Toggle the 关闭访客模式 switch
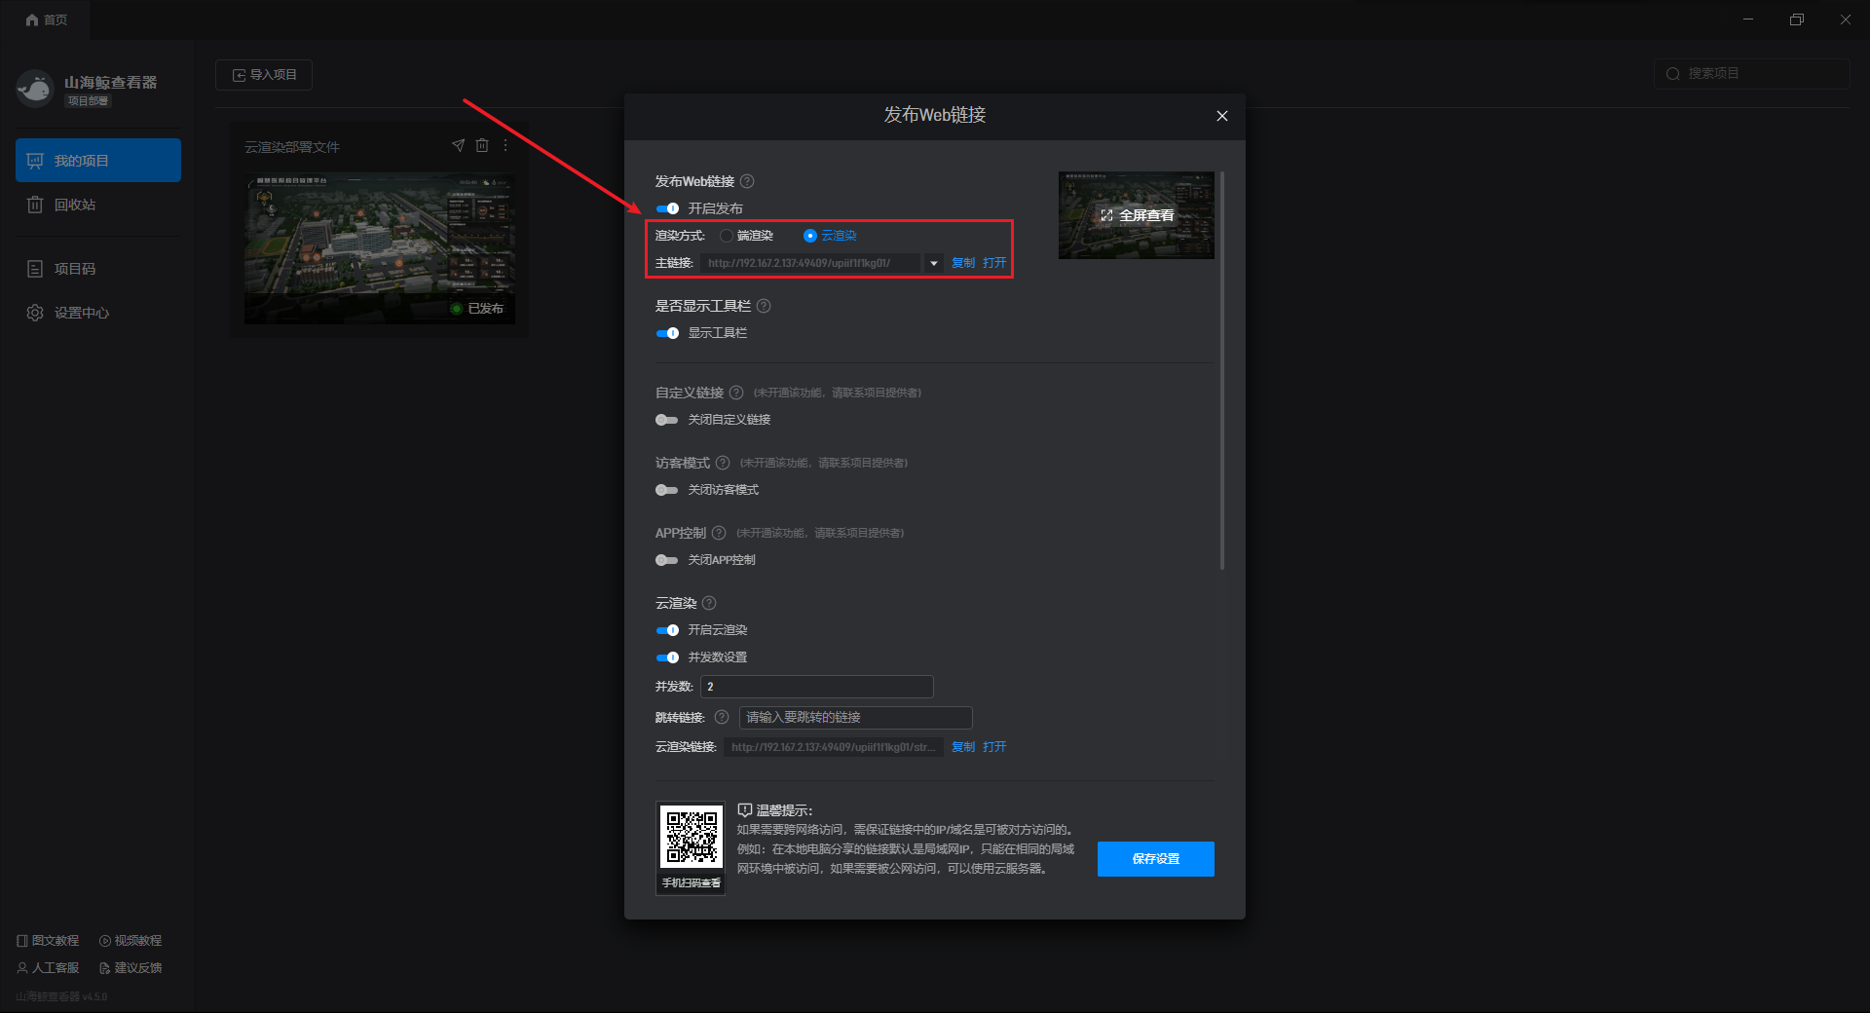This screenshot has height=1013, width=1870. coord(667,490)
